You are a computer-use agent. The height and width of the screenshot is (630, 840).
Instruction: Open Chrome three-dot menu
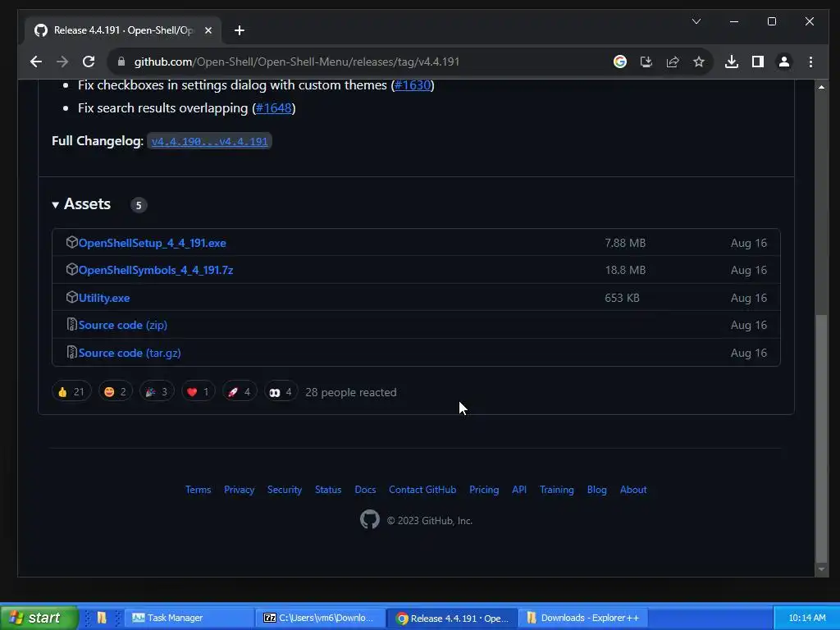810,62
